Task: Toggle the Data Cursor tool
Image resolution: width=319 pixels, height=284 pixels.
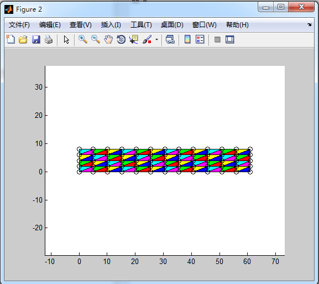Action: click(x=134, y=39)
